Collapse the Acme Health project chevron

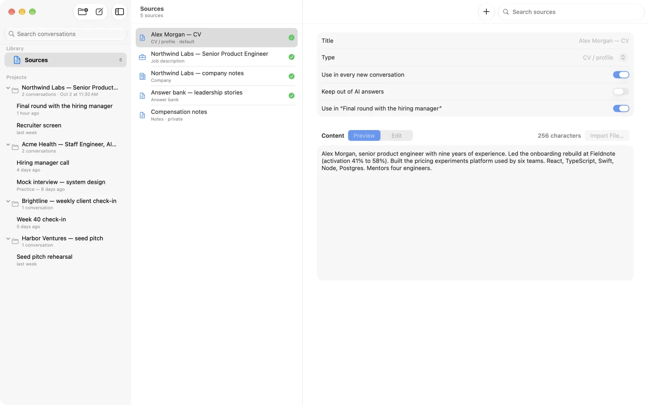8,145
